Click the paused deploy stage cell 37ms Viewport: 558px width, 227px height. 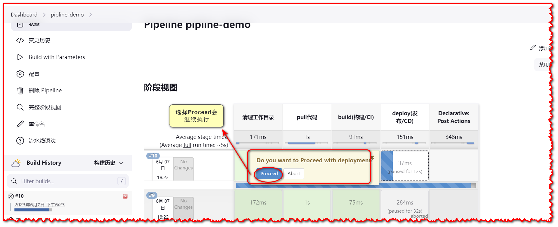[x=405, y=166]
